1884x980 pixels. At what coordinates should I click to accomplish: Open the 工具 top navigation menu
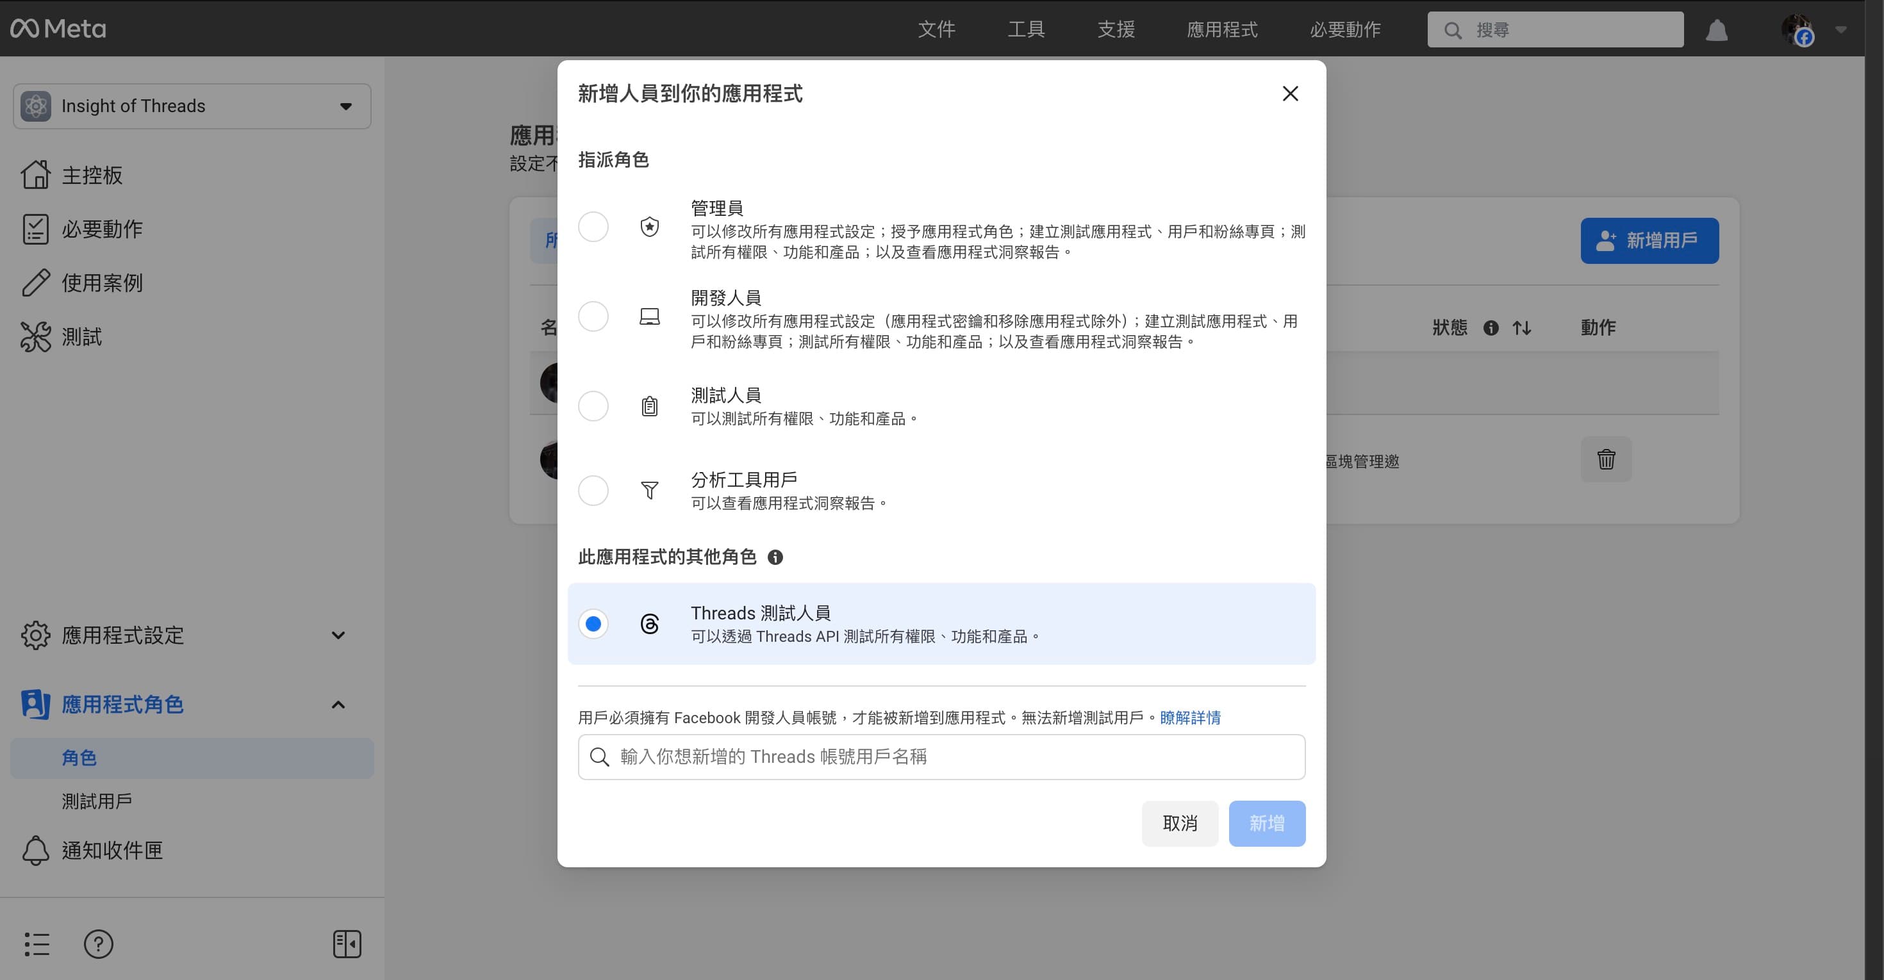[x=1025, y=29]
